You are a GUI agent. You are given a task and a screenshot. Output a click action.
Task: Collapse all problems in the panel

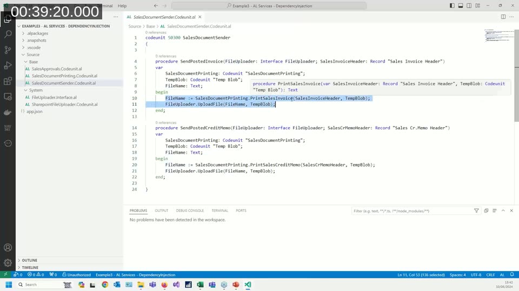coord(486,211)
